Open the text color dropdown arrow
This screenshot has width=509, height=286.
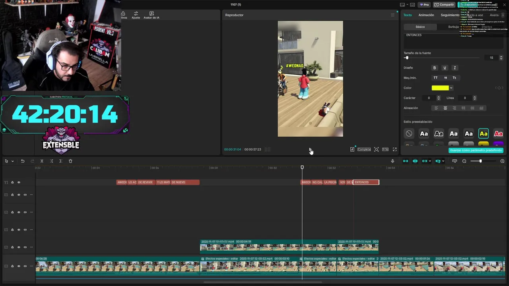(x=451, y=88)
